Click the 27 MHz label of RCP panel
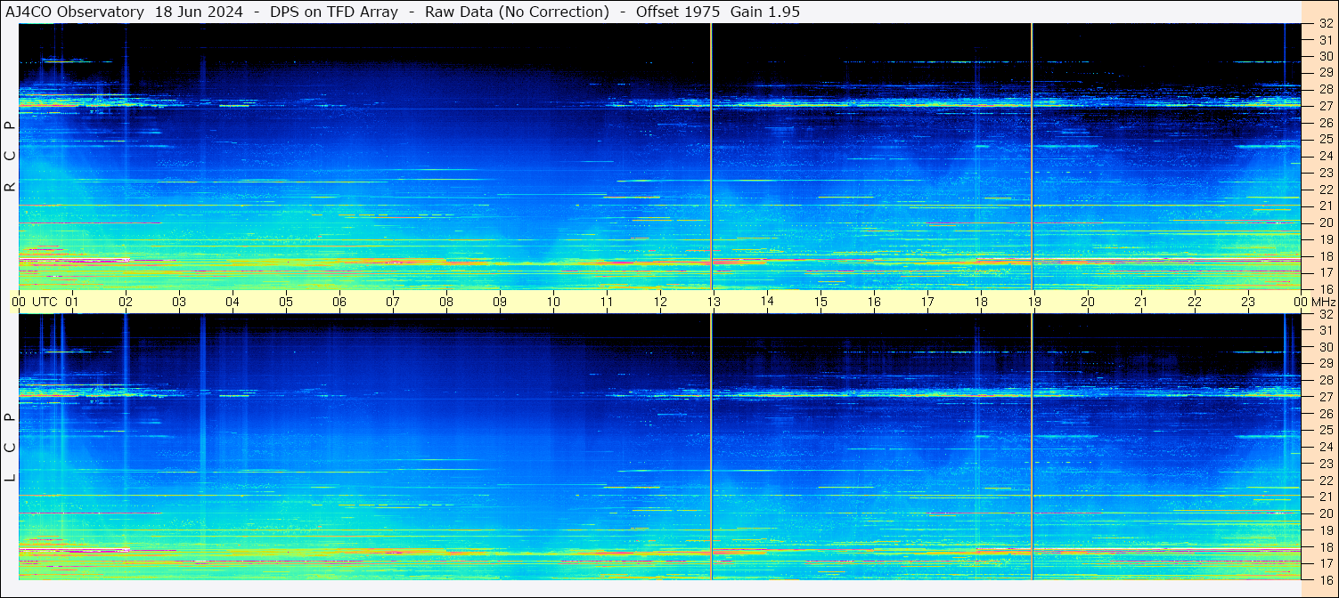The width and height of the screenshot is (1339, 598). point(1325,107)
